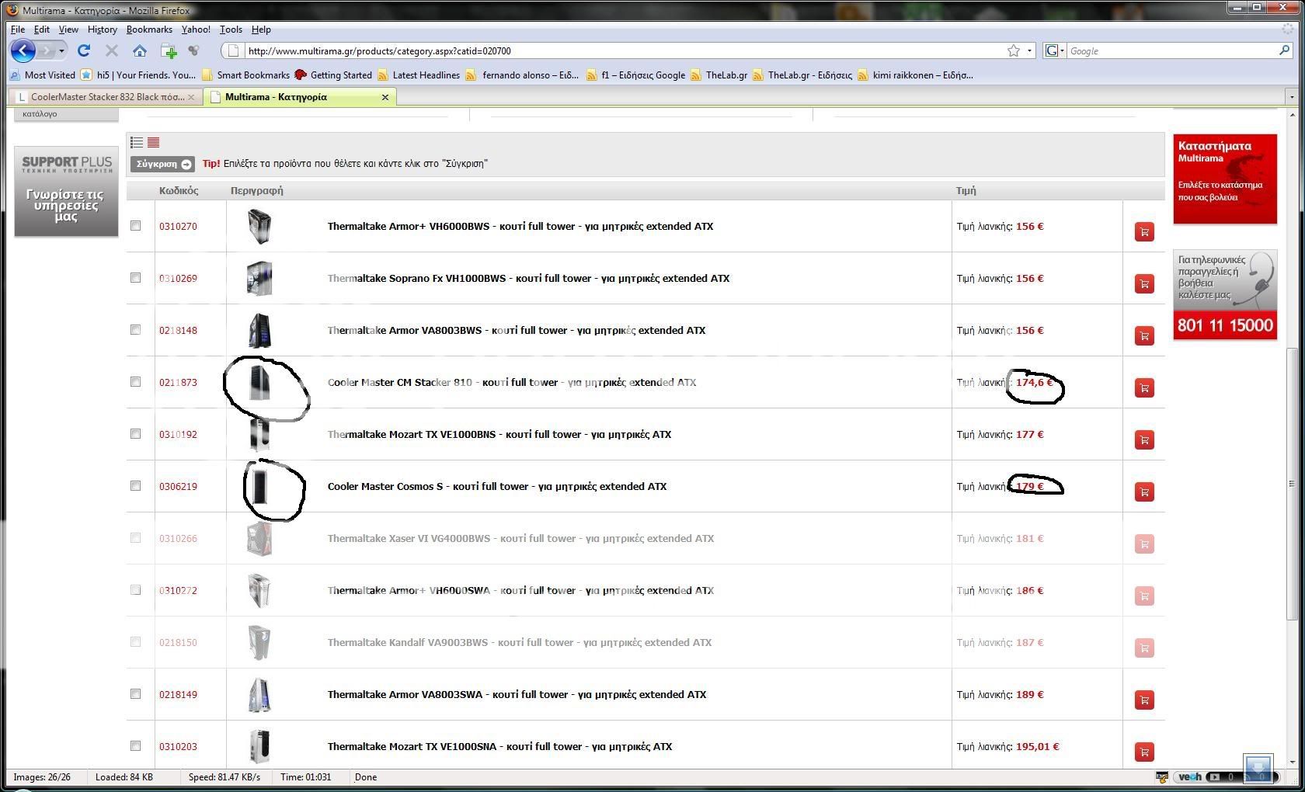
Task: Open the Bookmarks menu
Action: (149, 30)
